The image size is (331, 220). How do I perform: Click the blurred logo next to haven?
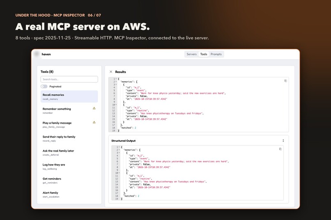tap(37, 54)
